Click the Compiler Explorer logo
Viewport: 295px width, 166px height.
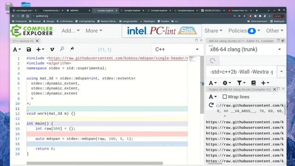(x=32, y=31)
